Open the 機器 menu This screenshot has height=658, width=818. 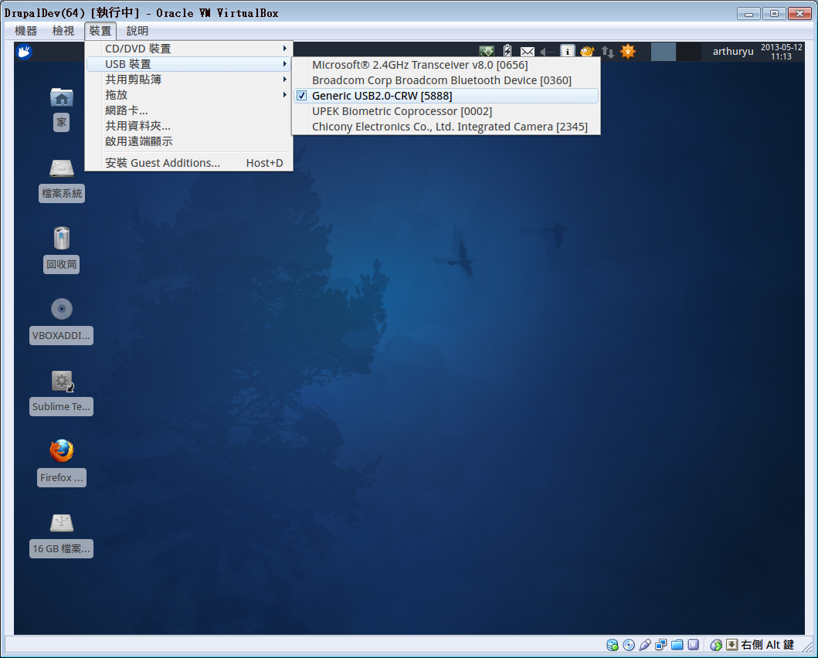point(25,30)
